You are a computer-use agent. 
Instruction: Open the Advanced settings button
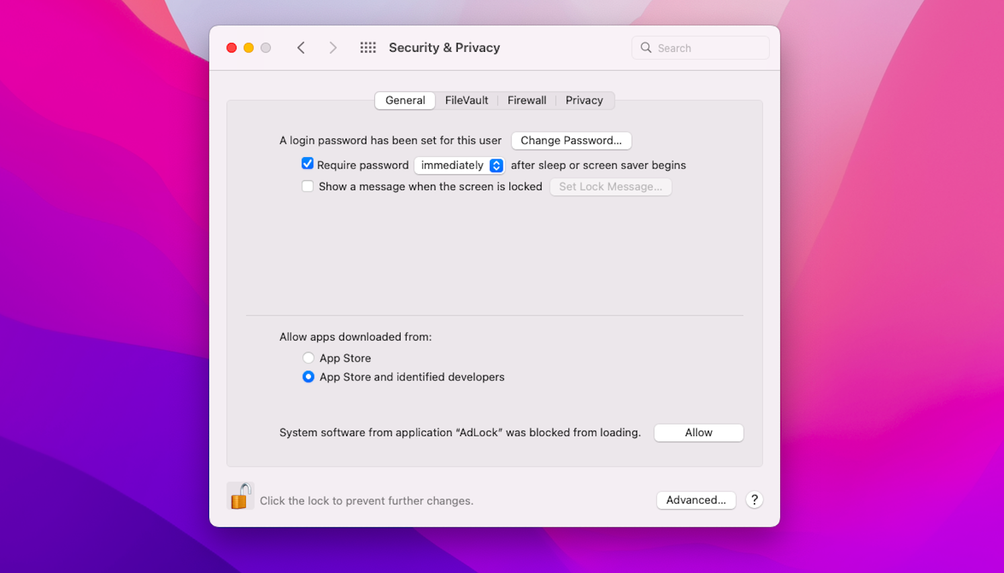[696, 500]
